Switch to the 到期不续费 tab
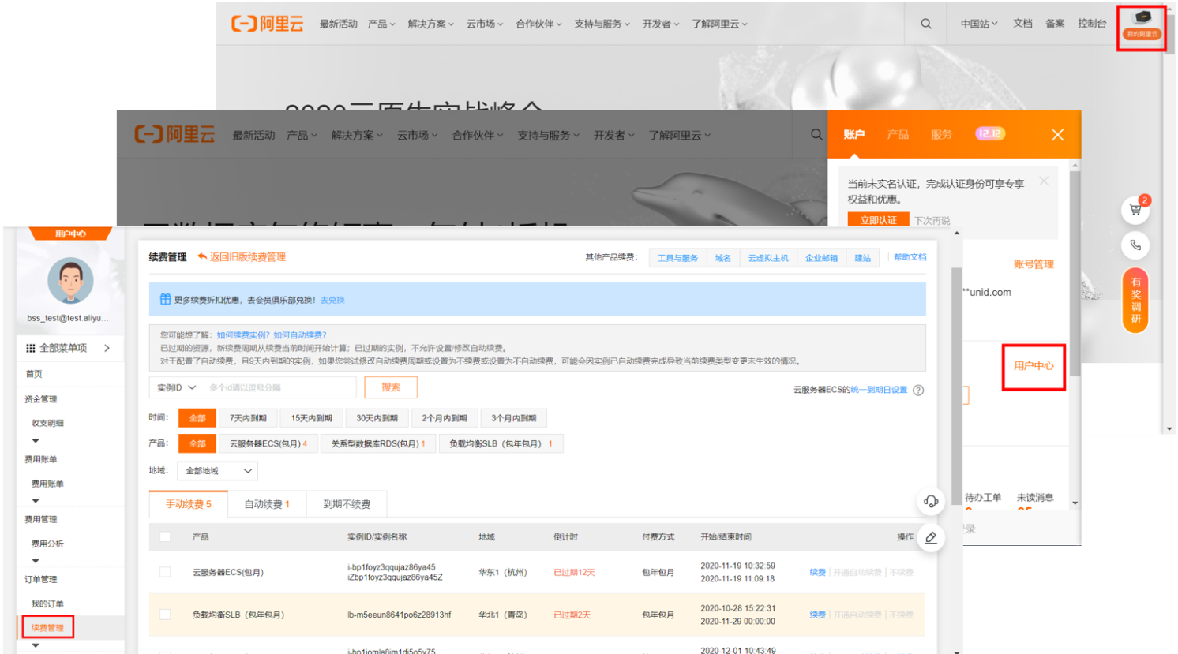1178x654 pixels. click(x=347, y=504)
